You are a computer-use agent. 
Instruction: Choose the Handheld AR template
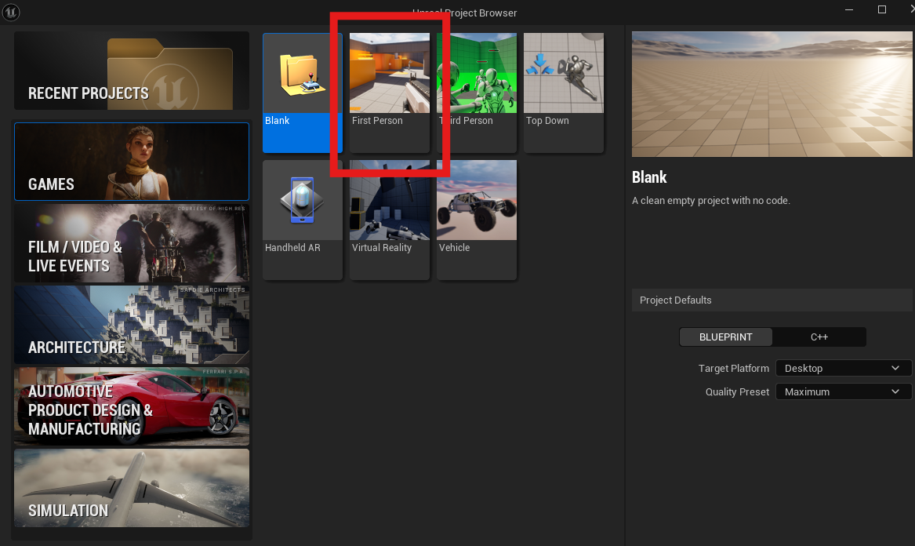tap(302, 219)
